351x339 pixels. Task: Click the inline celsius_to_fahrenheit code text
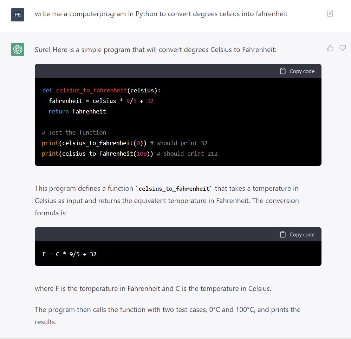pos(174,189)
